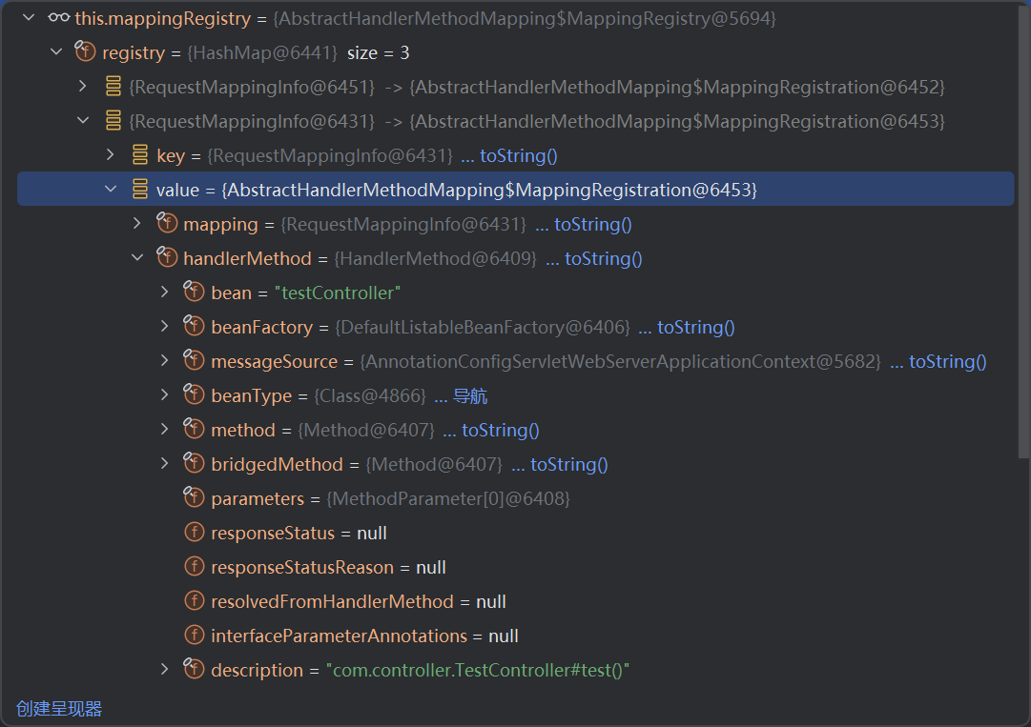Click toString() link next to messageSource
The image size is (1031, 727).
click(947, 361)
